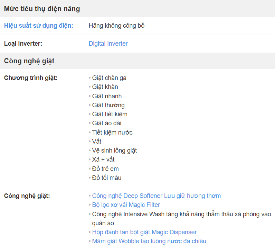Open the Digital Inverter link
The height and width of the screenshot is (246, 275).
108,44
